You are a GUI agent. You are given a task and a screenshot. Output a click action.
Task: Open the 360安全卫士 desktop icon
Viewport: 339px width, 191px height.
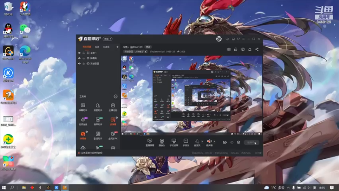(8, 141)
